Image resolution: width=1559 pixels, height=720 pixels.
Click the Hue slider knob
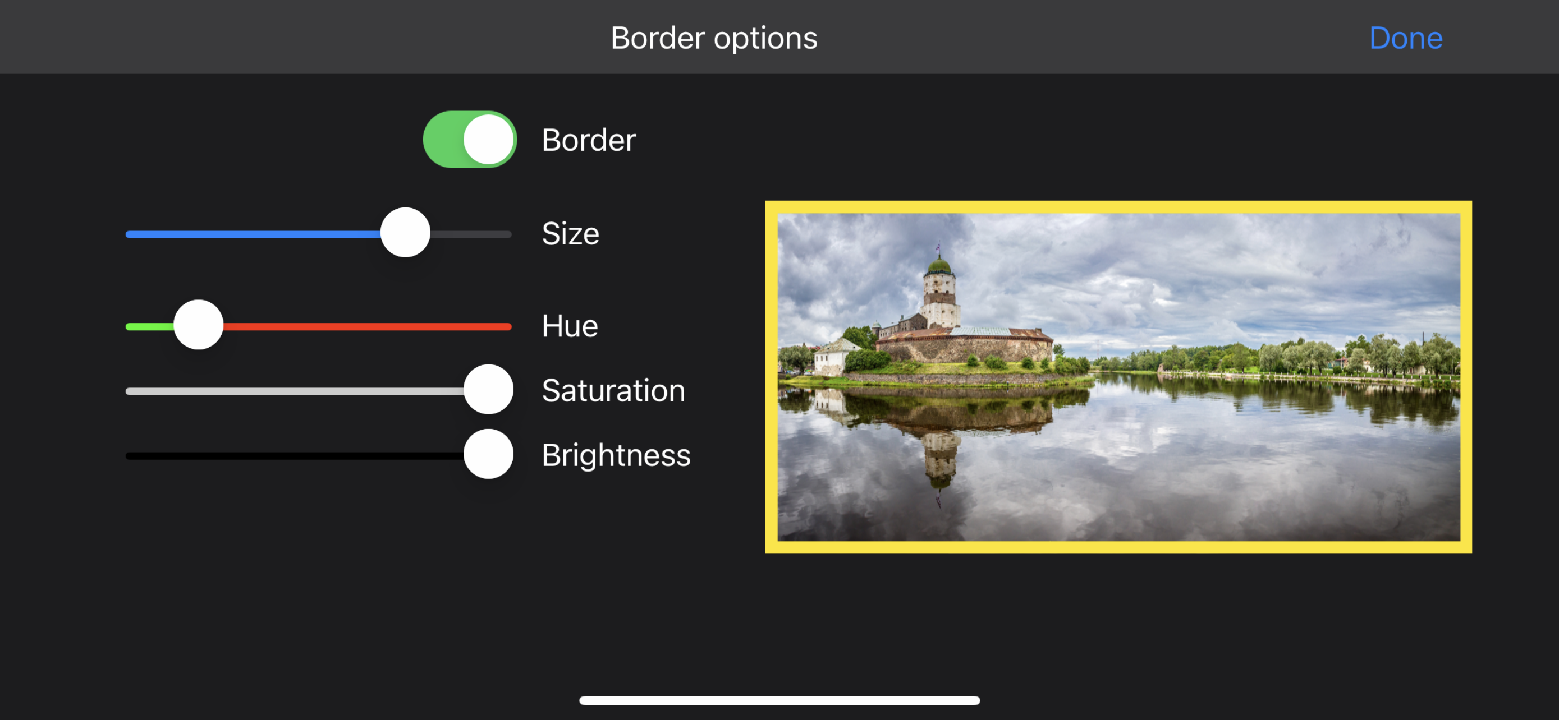tap(199, 325)
